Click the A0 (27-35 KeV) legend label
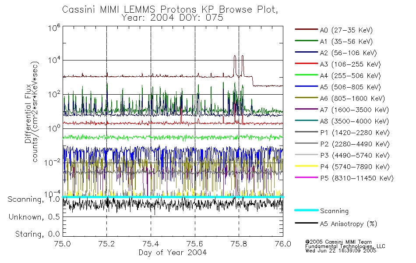This screenshot has width=416, height=263. tap(346, 30)
